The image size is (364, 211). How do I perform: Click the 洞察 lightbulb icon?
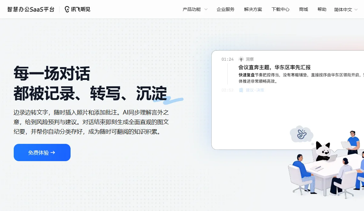(x=241, y=59)
